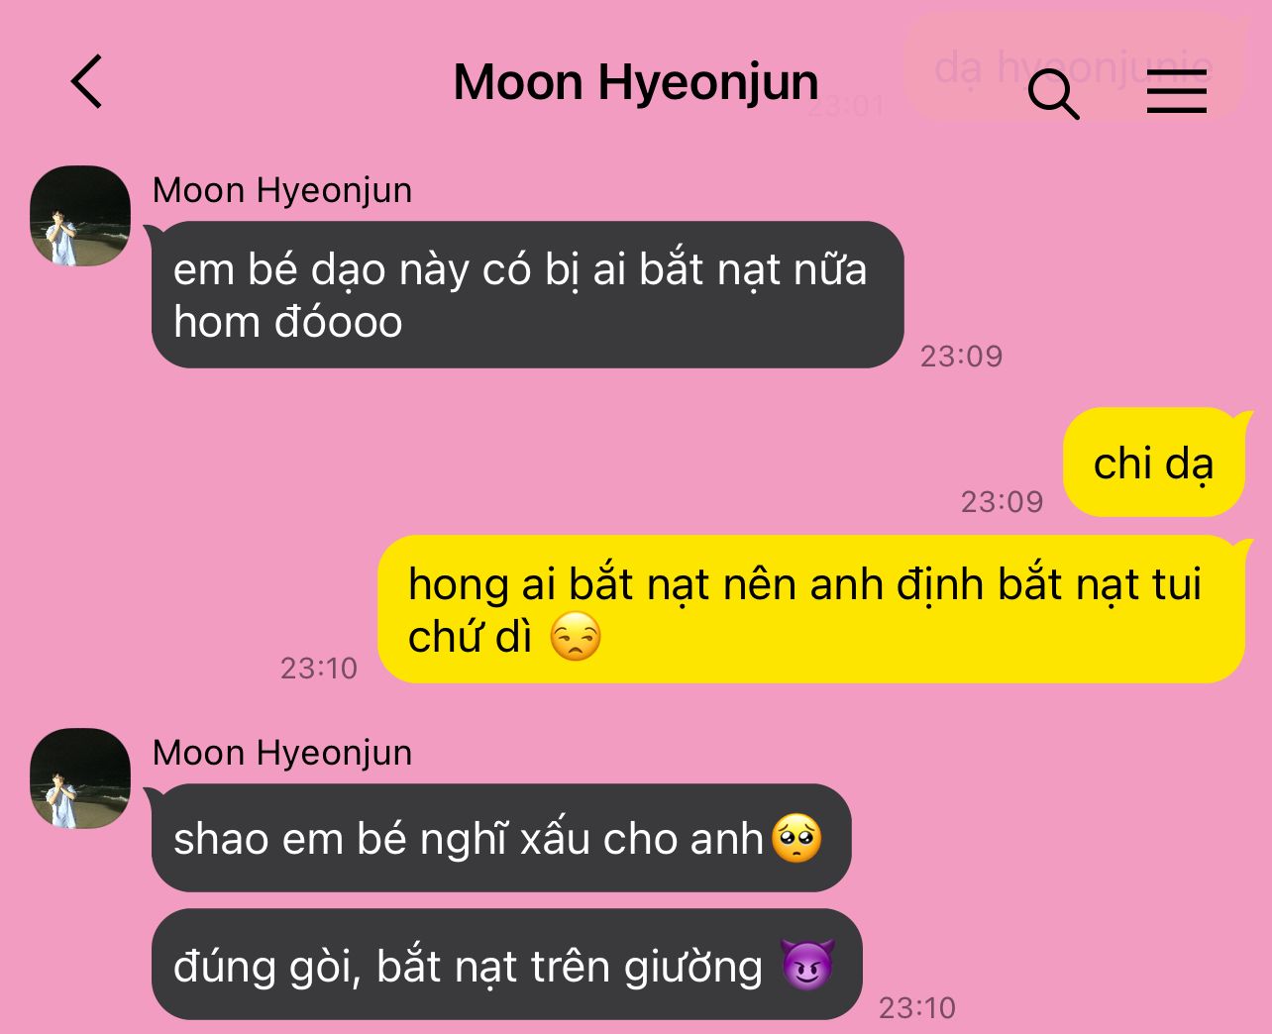Tap the pleading face emoji
1272x1034 pixels.
pyautogui.click(x=796, y=838)
